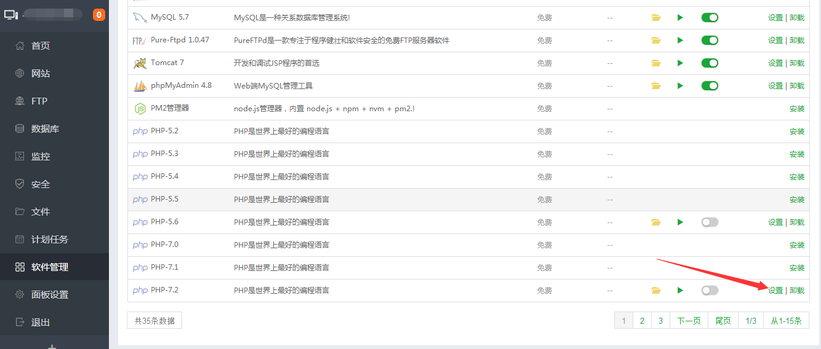Click the orange notification badge showing 0
This screenshot has width=821, height=349.
click(x=99, y=15)
